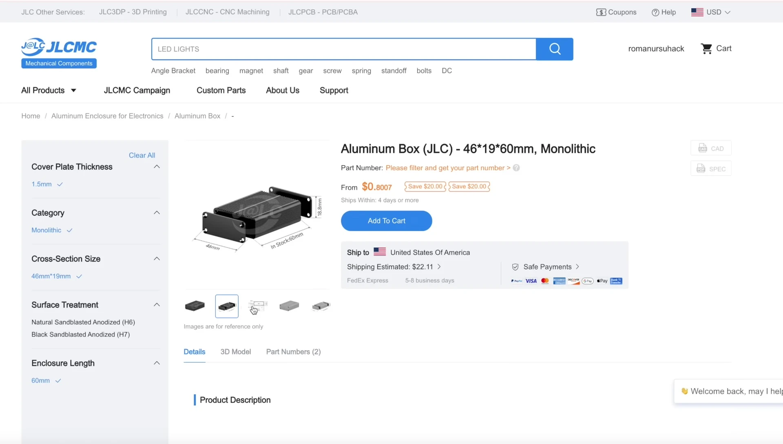Screen dimensions: 783x444
Task: Click the Safe Payments shield icon
Action: pyautogui.click(x=515, y=267)
